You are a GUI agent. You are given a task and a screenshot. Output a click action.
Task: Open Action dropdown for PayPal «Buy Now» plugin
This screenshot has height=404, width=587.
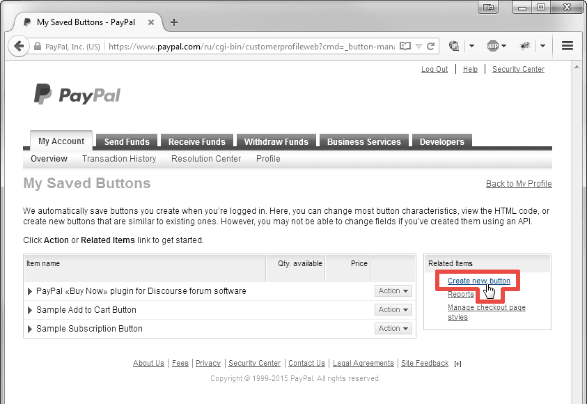[x=393, y=291]
